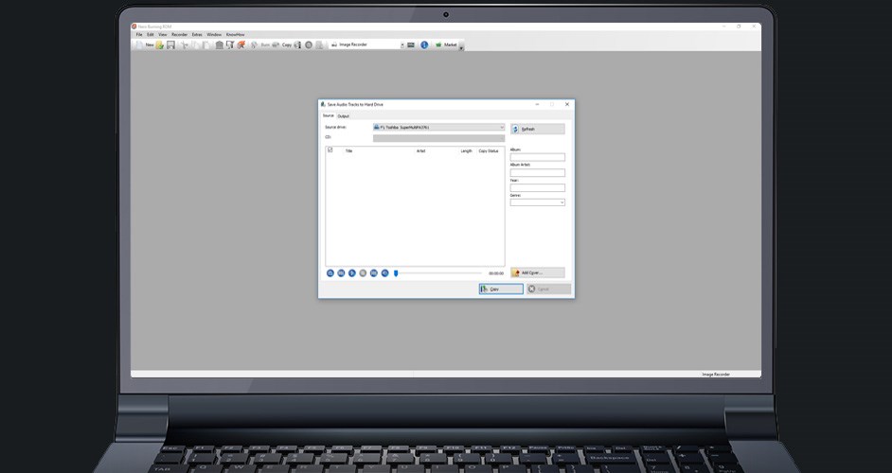
Task: Open the Genre dropdown
Action: pos(538,202)
